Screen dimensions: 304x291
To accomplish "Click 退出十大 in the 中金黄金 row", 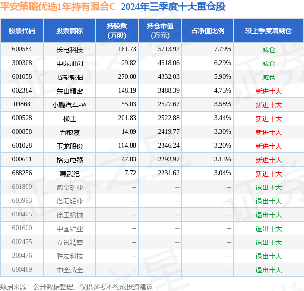I will 268,270.
